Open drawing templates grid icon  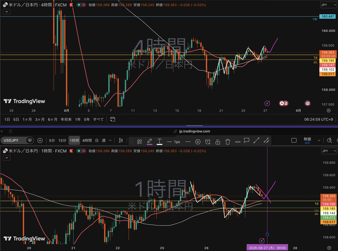(x=140, y=142)
